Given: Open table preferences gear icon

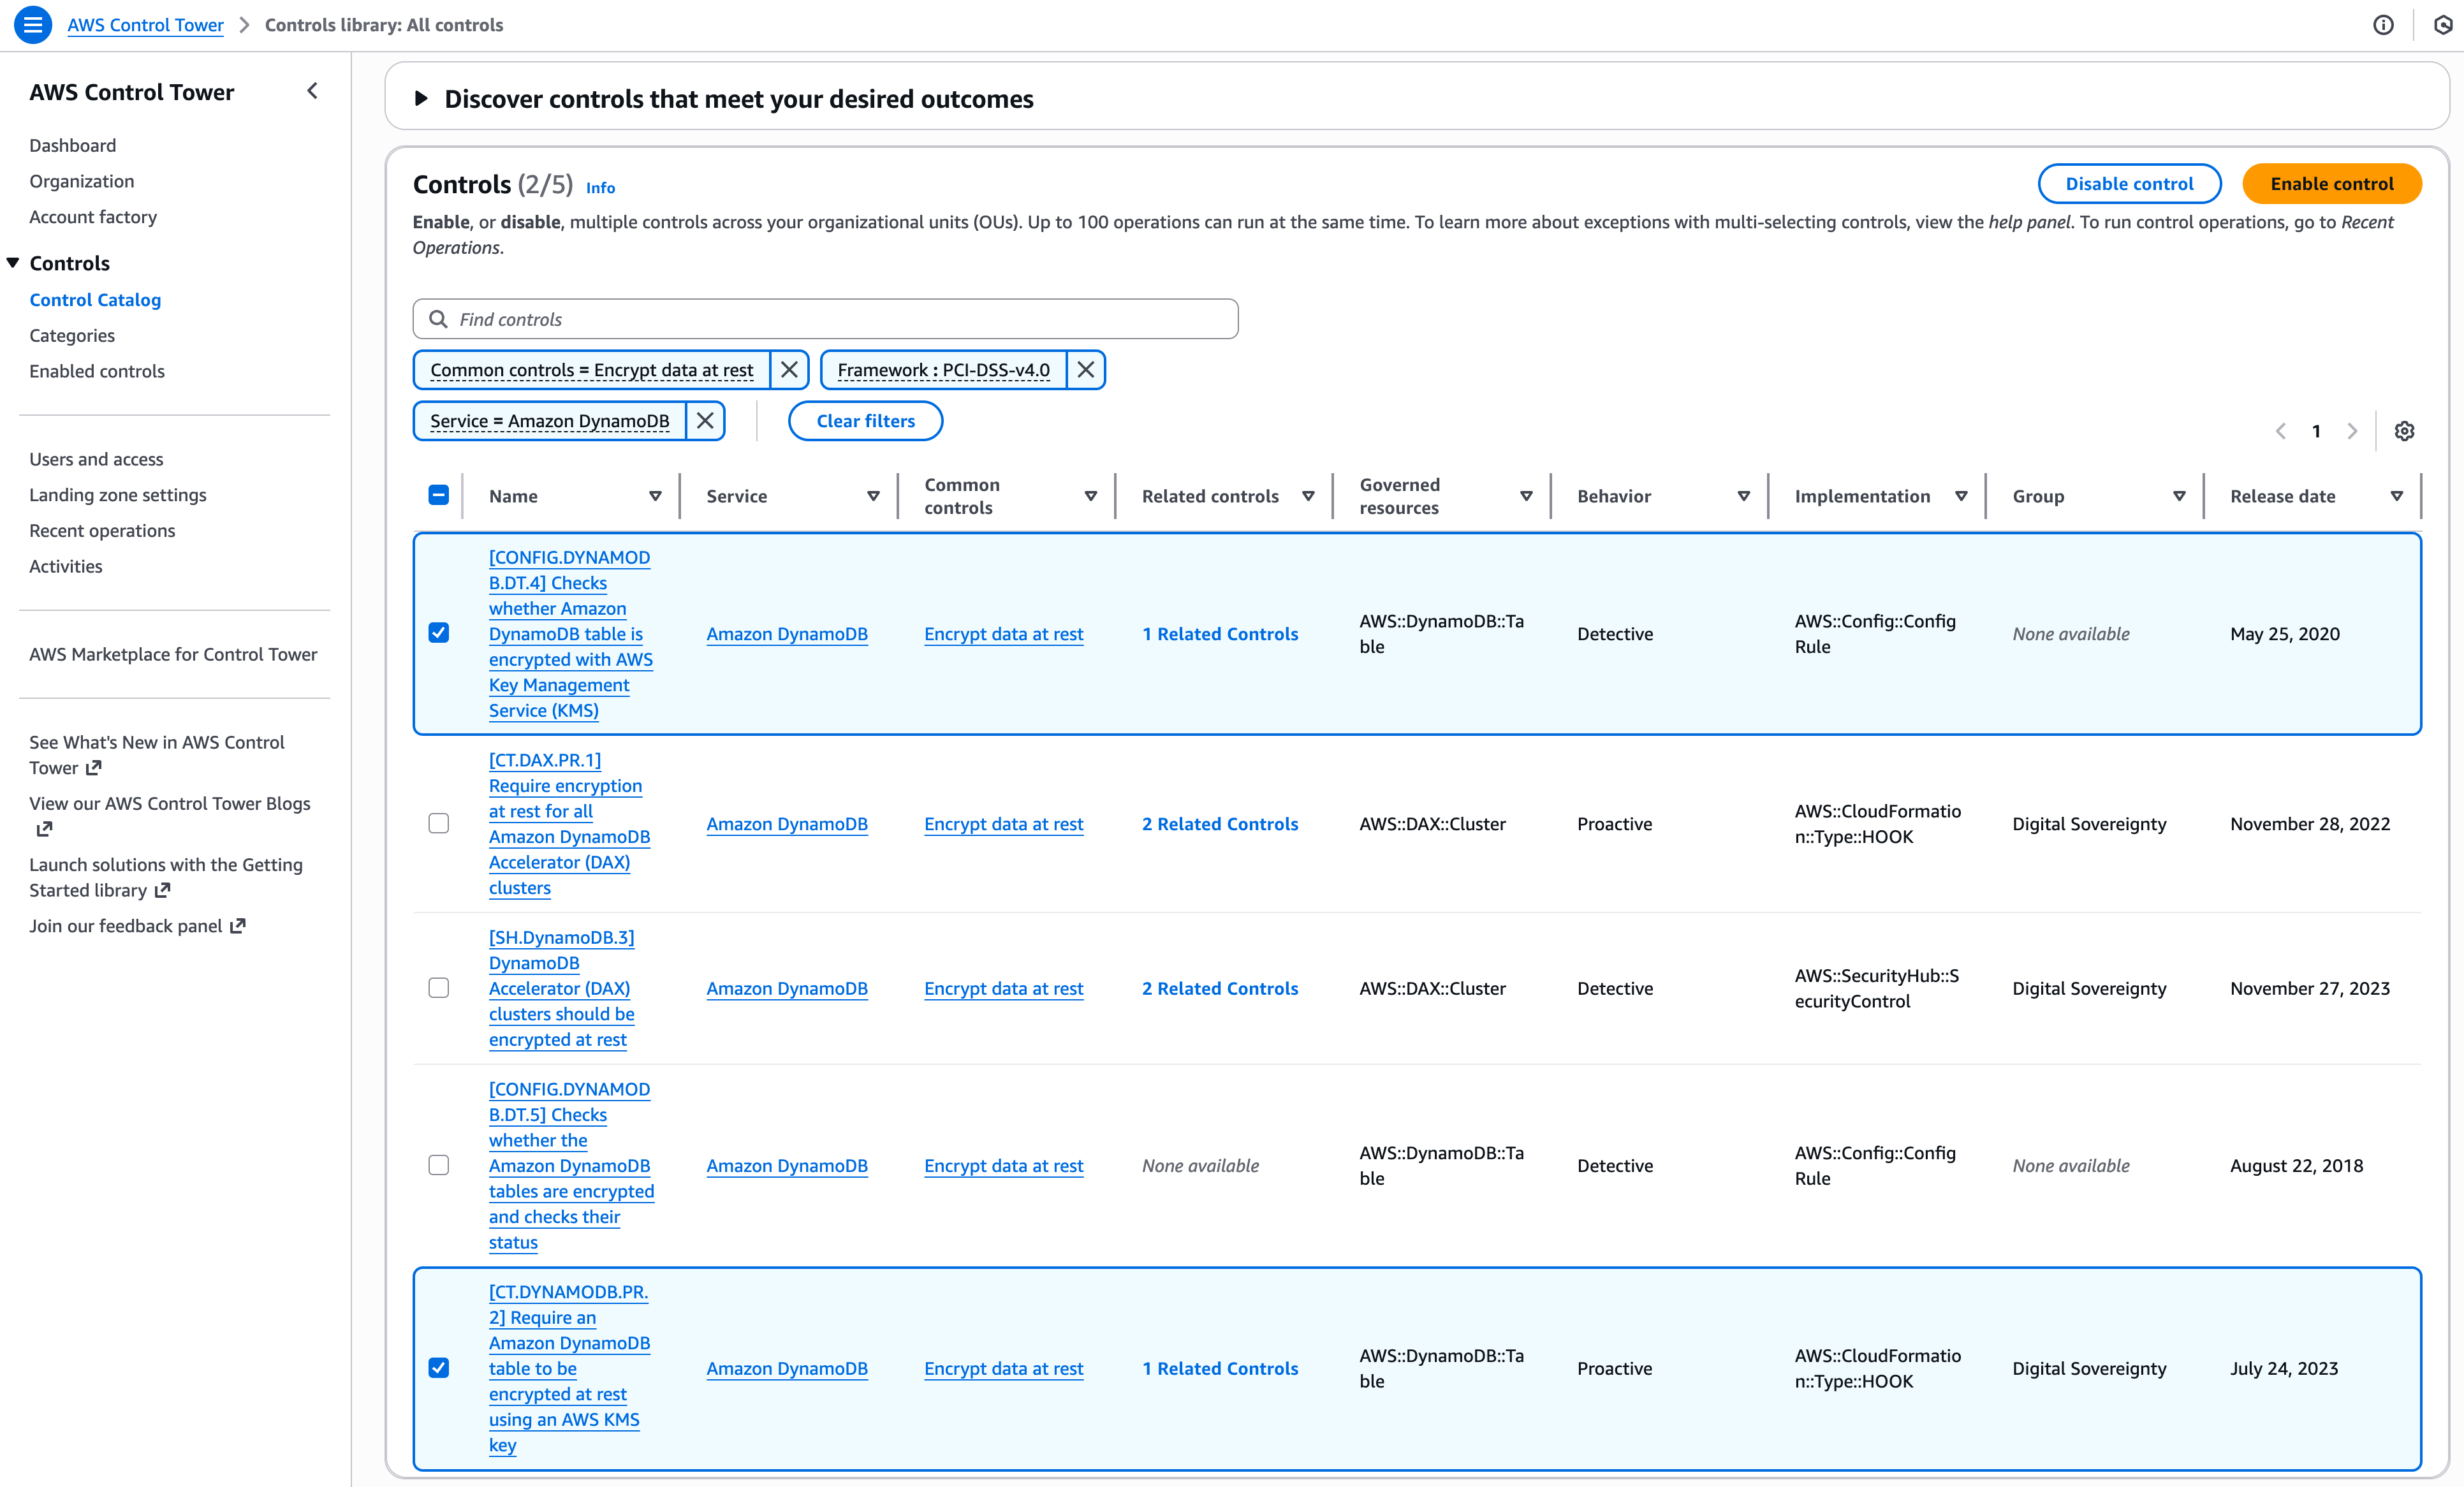Looking at the screenshot, I should (x=2404, y=431).
